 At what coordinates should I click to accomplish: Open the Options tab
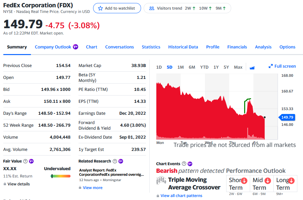(287, 47)
